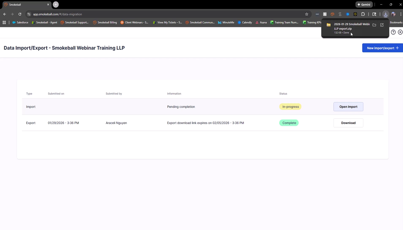Download the completed export file
403x230 pixels.
coord(348,123)
